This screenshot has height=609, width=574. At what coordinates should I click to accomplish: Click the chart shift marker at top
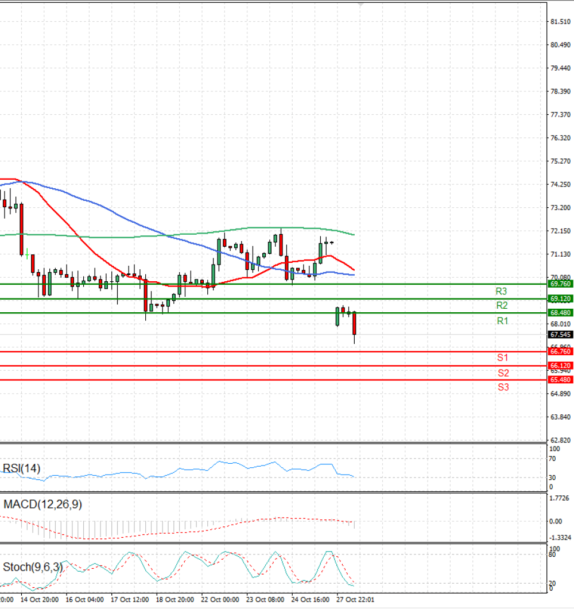[x=361, y=5]
